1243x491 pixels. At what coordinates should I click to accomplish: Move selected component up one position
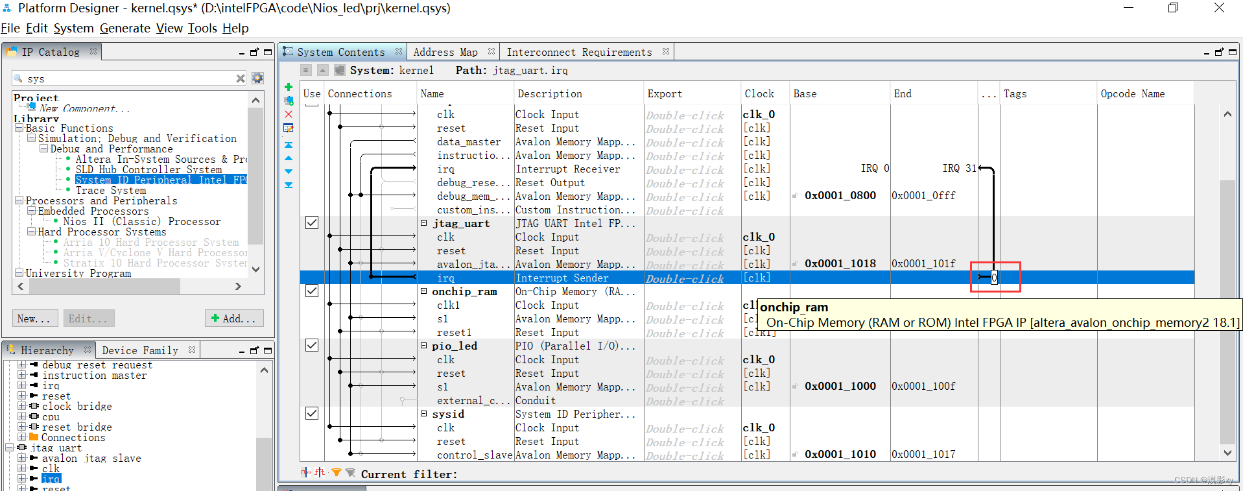[x=289, y=158]
